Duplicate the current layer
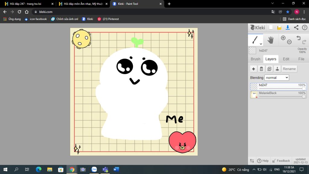The height and width of the screenshot is (174, 309). [x=269, y=69]
